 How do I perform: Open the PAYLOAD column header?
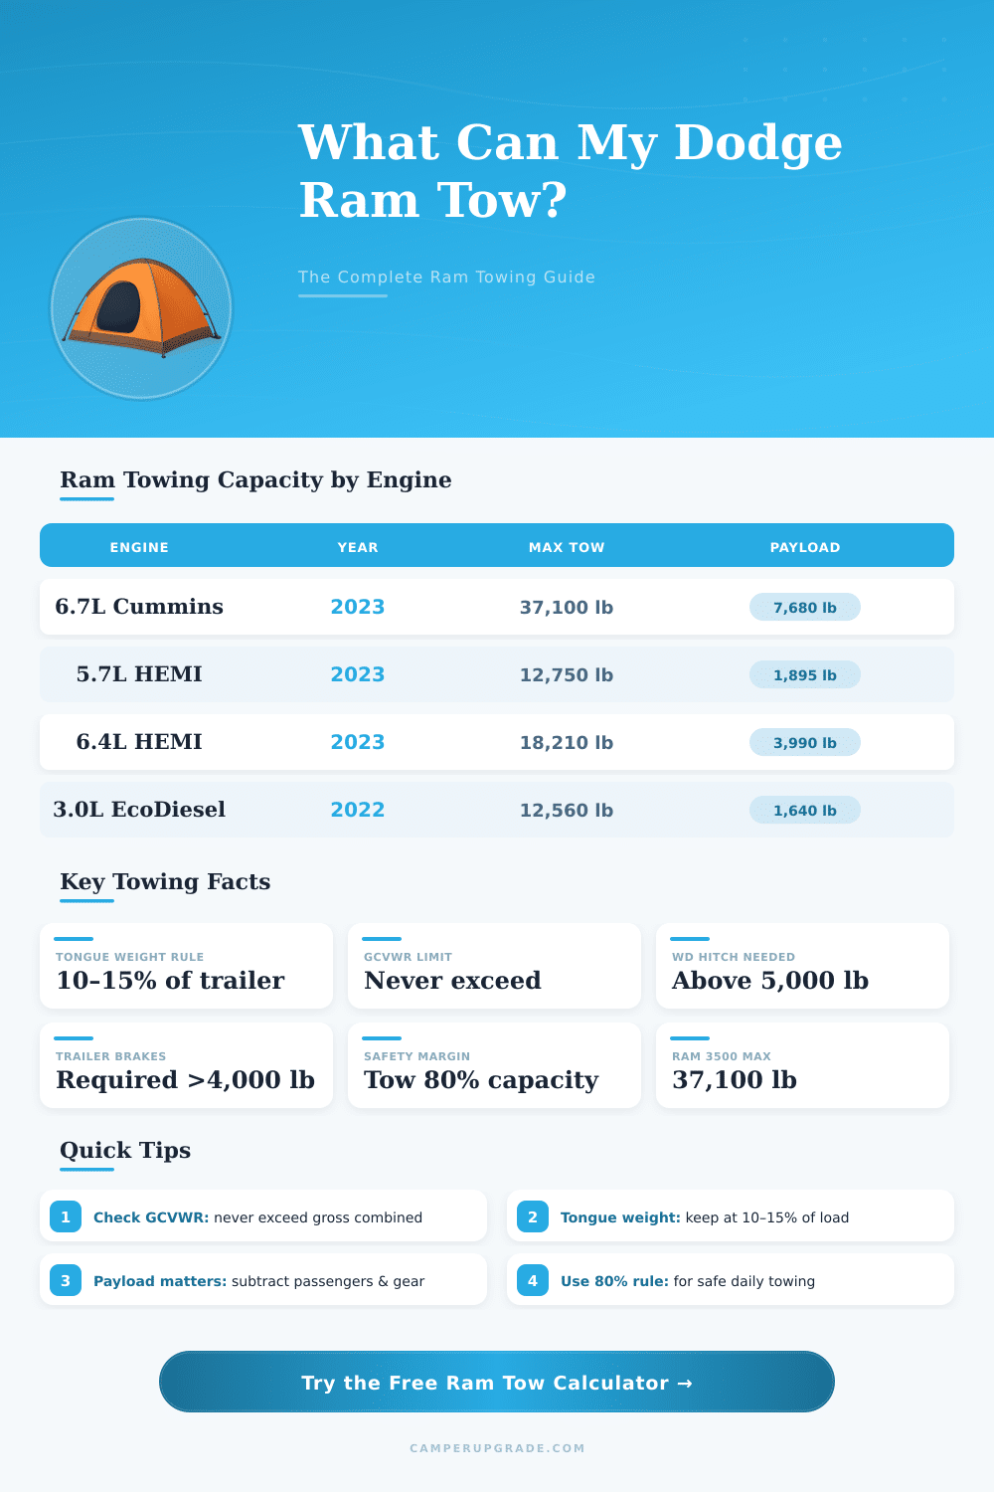805,546
